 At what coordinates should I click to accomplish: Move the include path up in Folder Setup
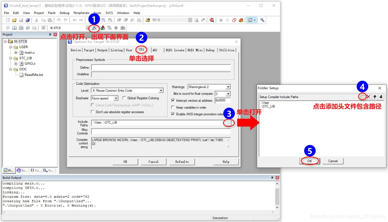click(375, 97)
